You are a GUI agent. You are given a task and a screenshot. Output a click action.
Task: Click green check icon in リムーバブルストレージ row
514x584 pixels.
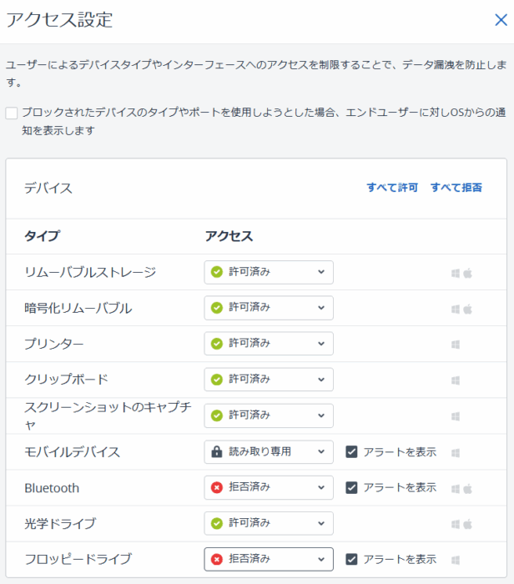(217, 272)
